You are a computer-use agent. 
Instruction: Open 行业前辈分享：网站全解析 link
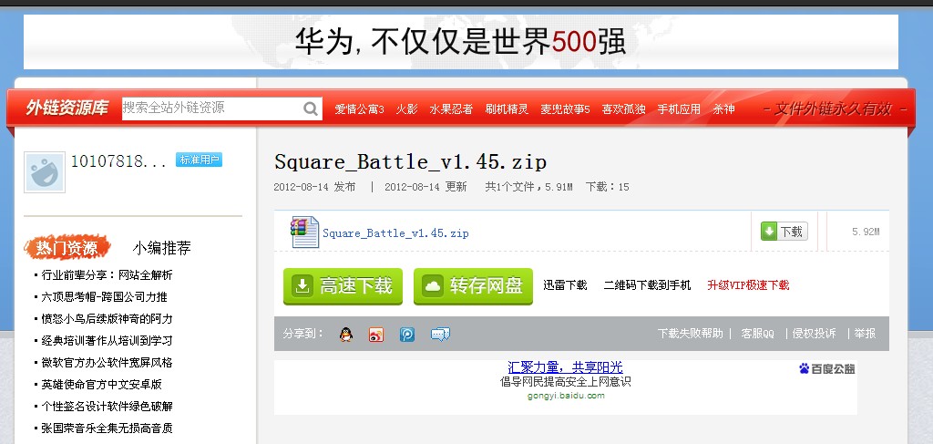(108, 275)
